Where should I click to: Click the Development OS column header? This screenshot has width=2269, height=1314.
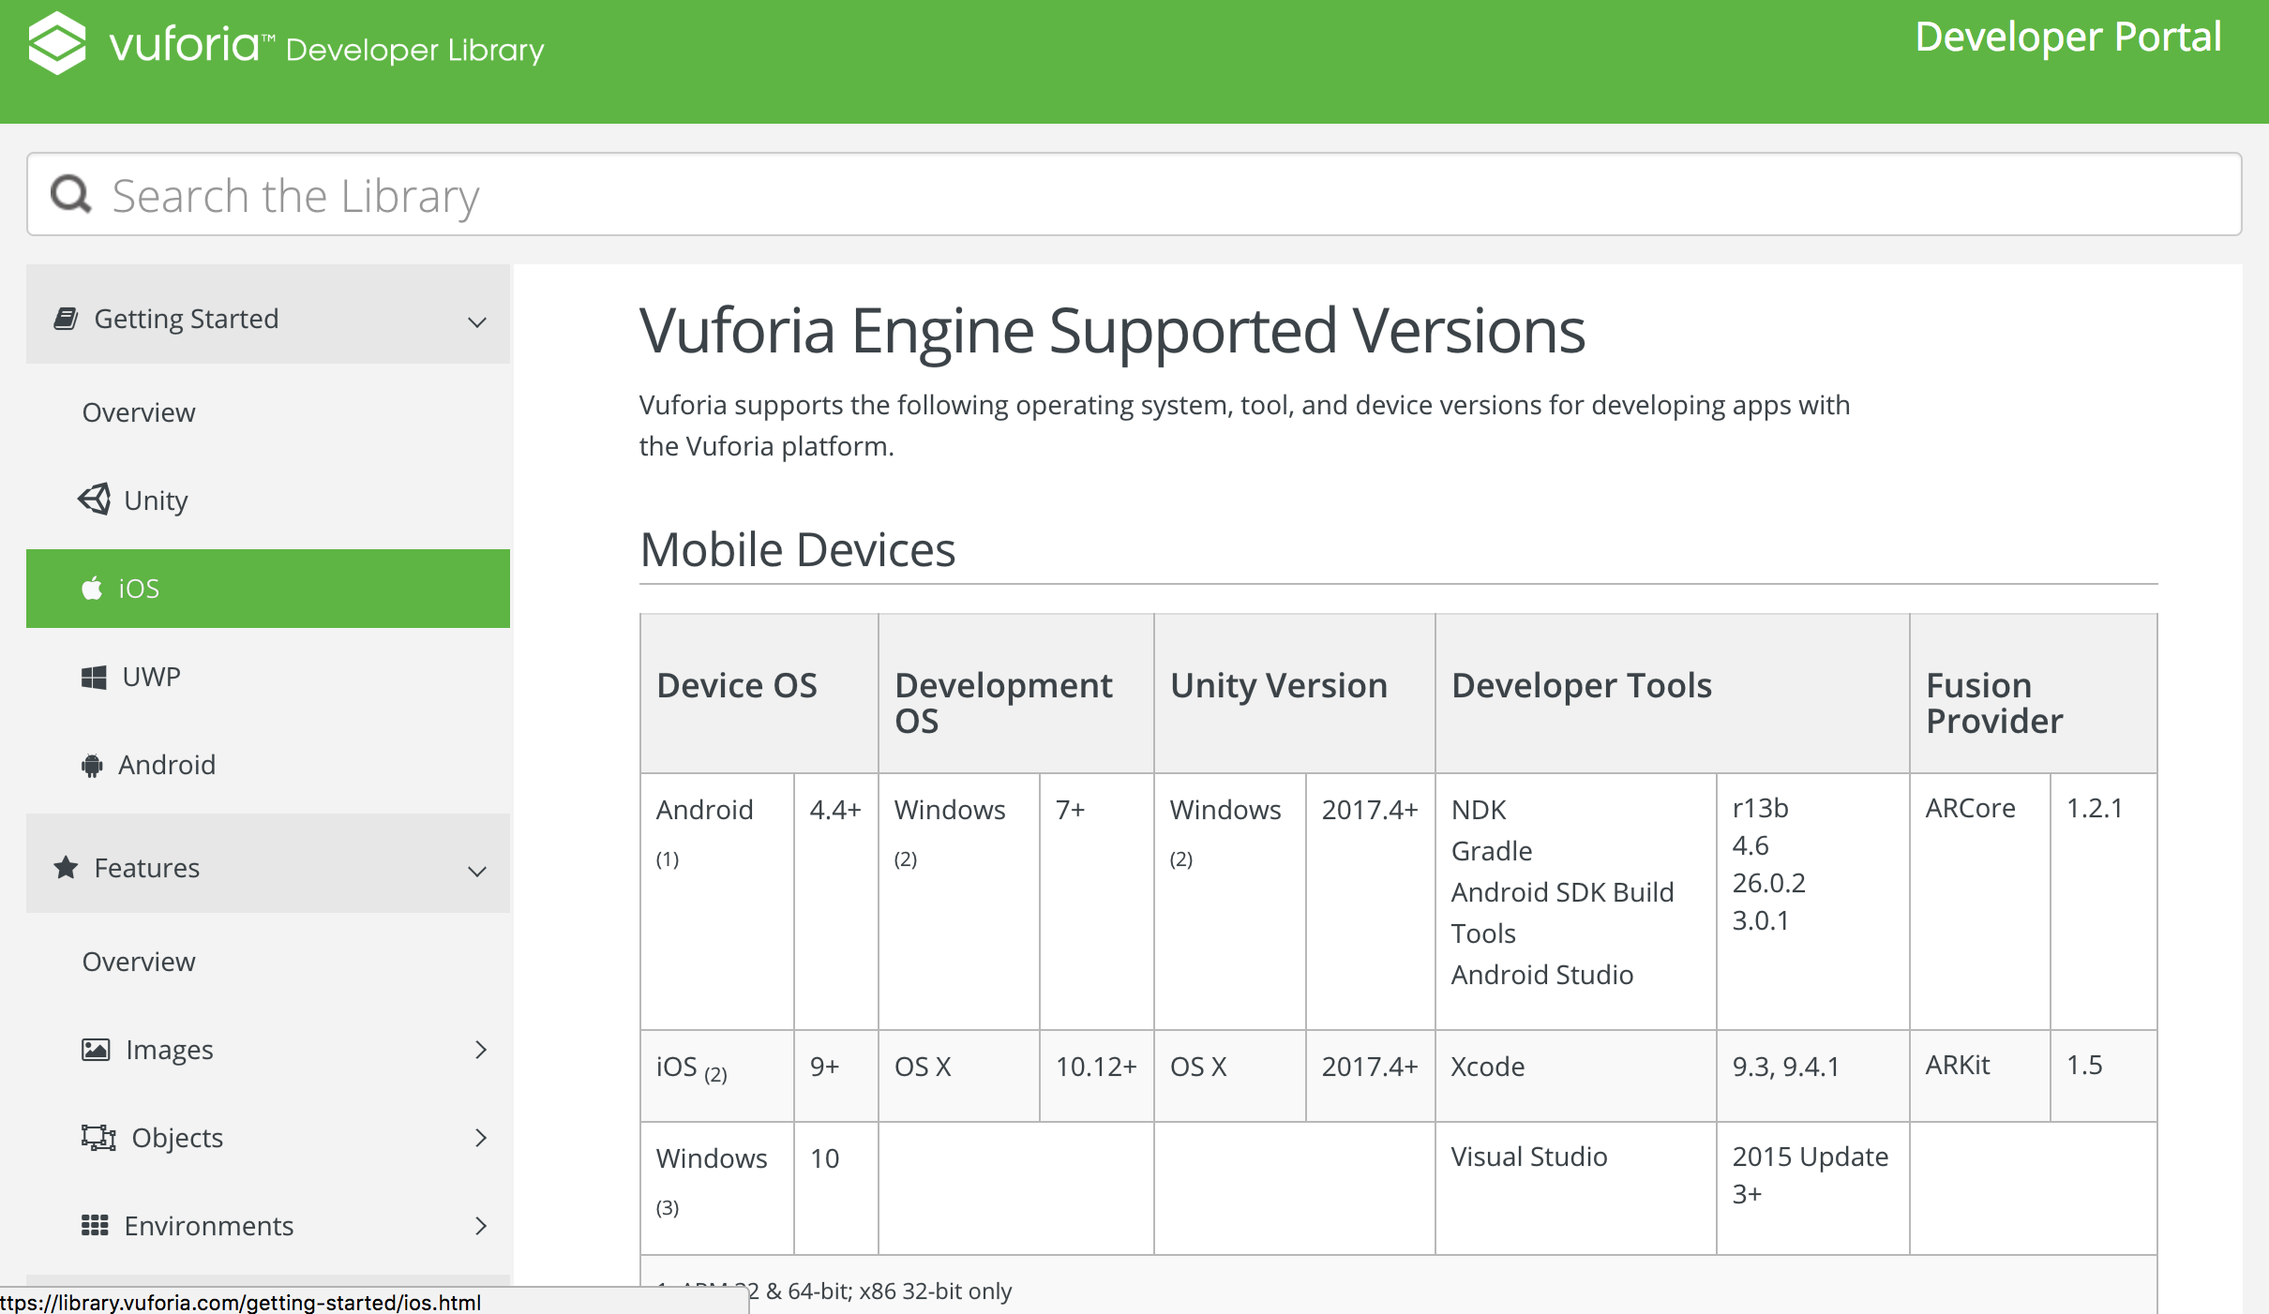click(1016, 694)
